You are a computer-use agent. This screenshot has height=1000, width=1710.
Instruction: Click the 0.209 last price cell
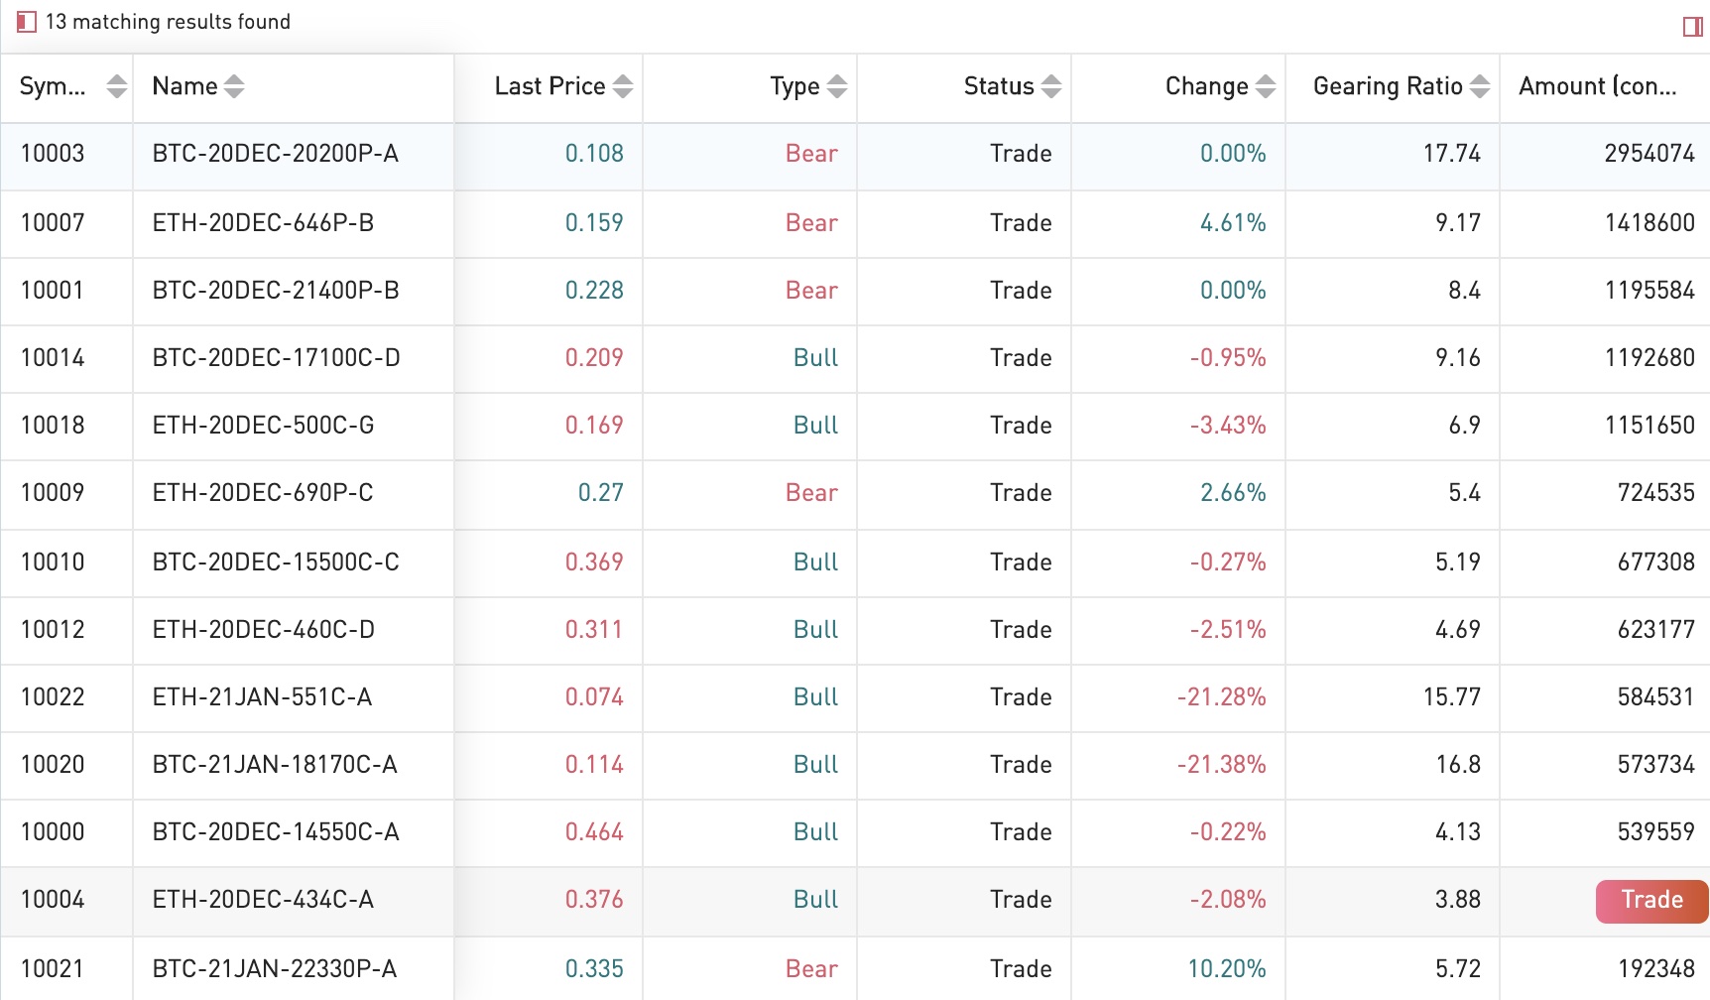[593, 358]
